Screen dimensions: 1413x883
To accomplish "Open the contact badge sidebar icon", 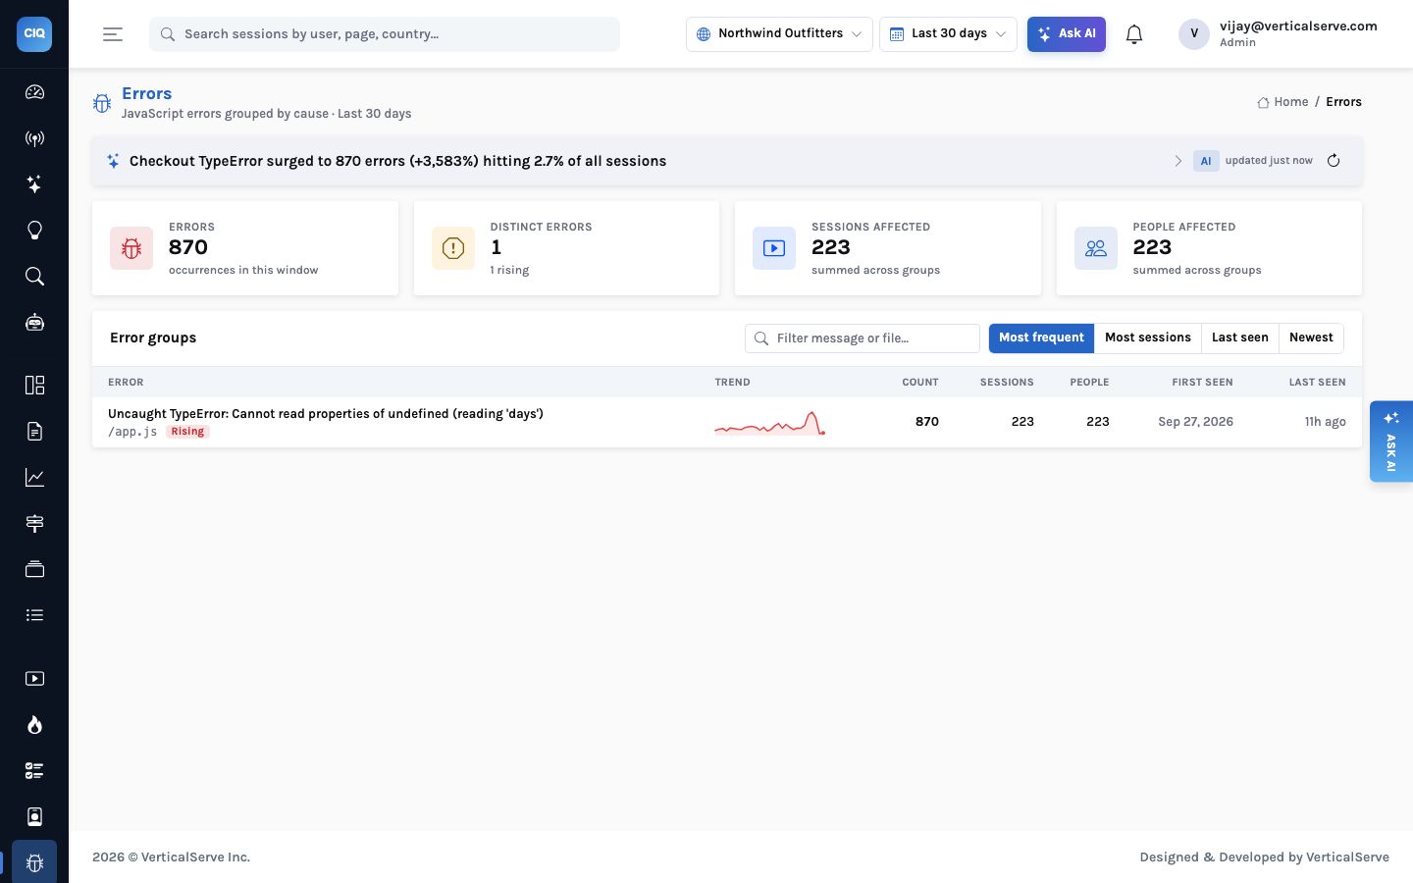I will pyautogui.click(x=34, y=817).
